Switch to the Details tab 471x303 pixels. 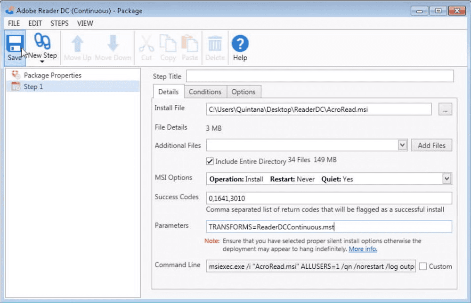pos(169,92)
